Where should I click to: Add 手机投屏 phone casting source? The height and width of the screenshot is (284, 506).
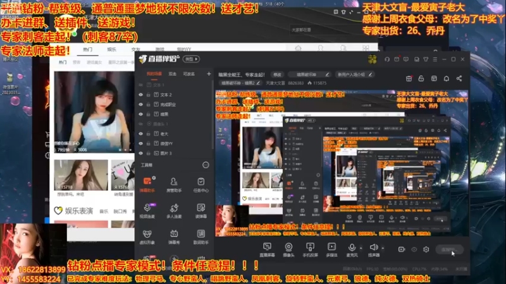coord(310,249)
